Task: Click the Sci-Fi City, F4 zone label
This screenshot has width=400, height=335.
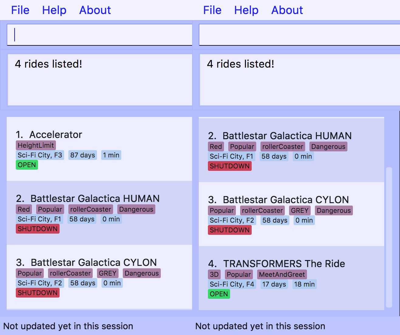Action: click(232, 284)
